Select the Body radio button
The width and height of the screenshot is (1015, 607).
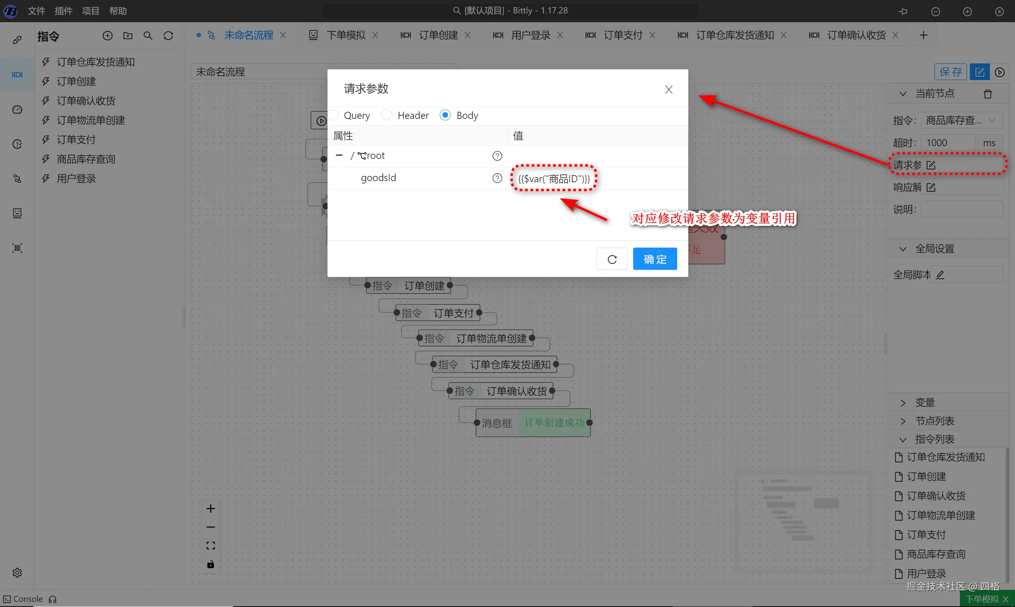pos(445,115)
